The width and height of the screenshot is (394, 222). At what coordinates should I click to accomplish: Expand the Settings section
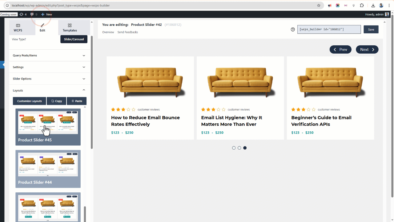point(49,67)
